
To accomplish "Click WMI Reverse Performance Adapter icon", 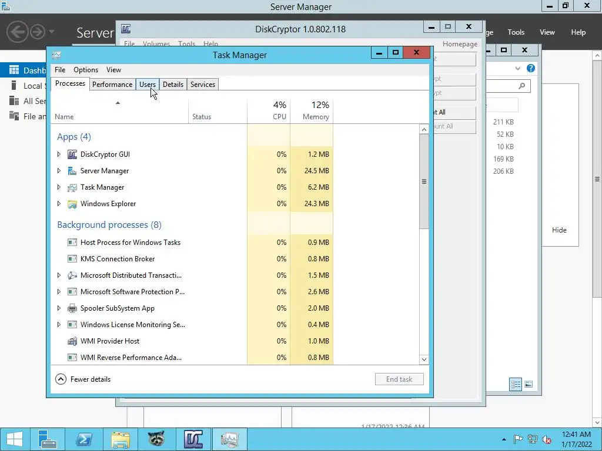I will point(72,358).
